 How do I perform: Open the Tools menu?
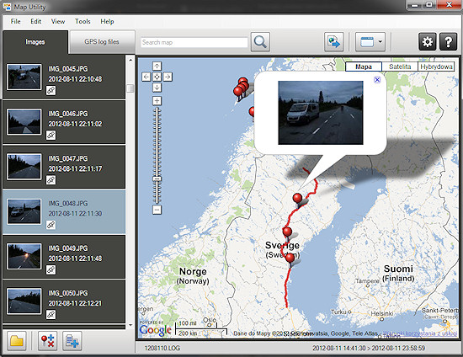point(82,21)
